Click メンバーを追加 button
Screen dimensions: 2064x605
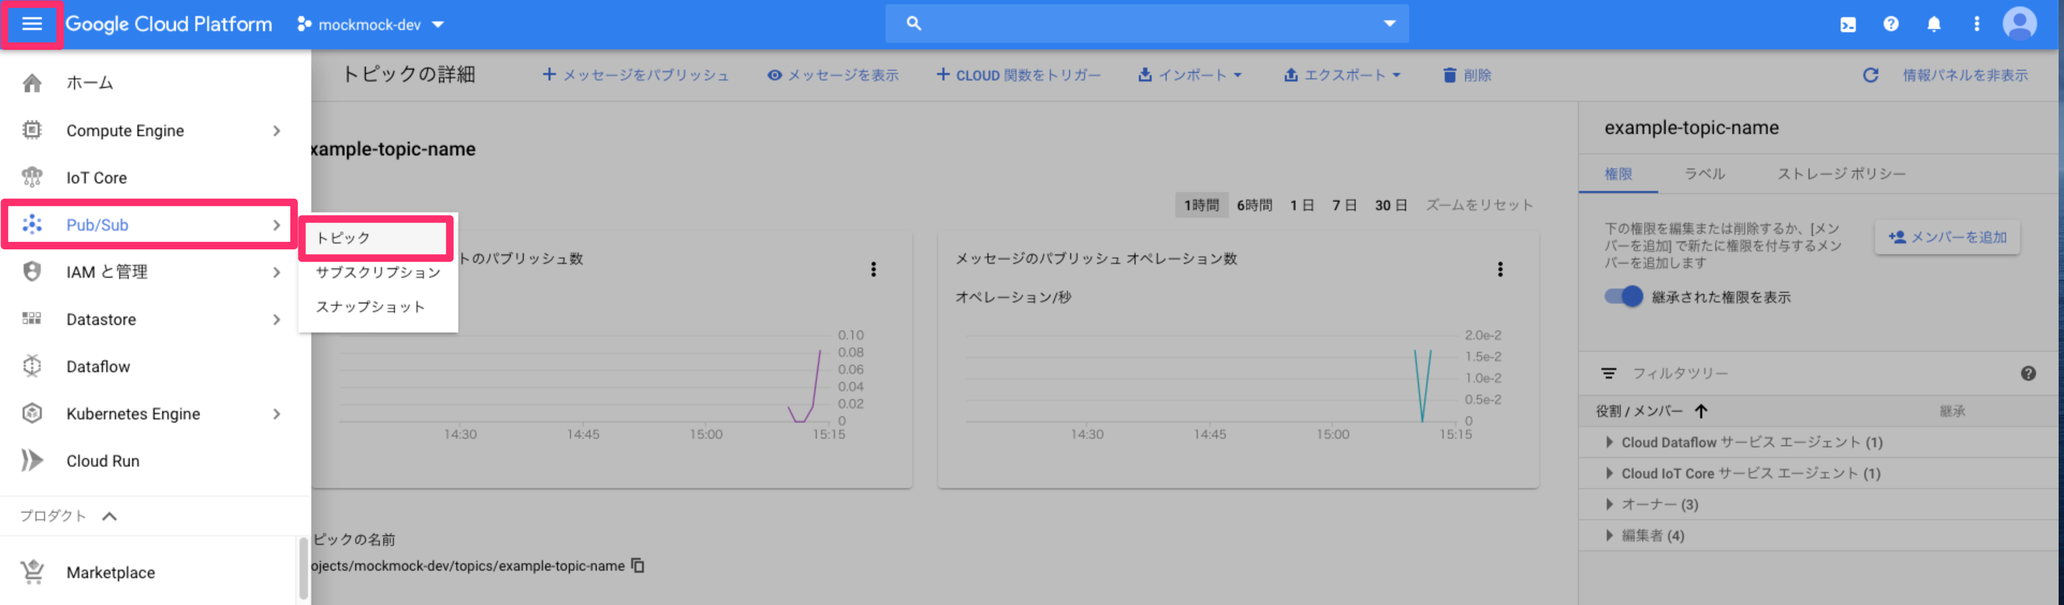(x=1948, y=238)
